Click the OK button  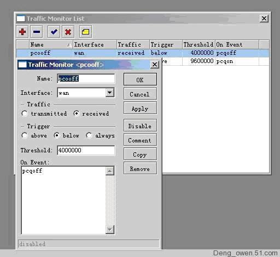tap(140, 79)
